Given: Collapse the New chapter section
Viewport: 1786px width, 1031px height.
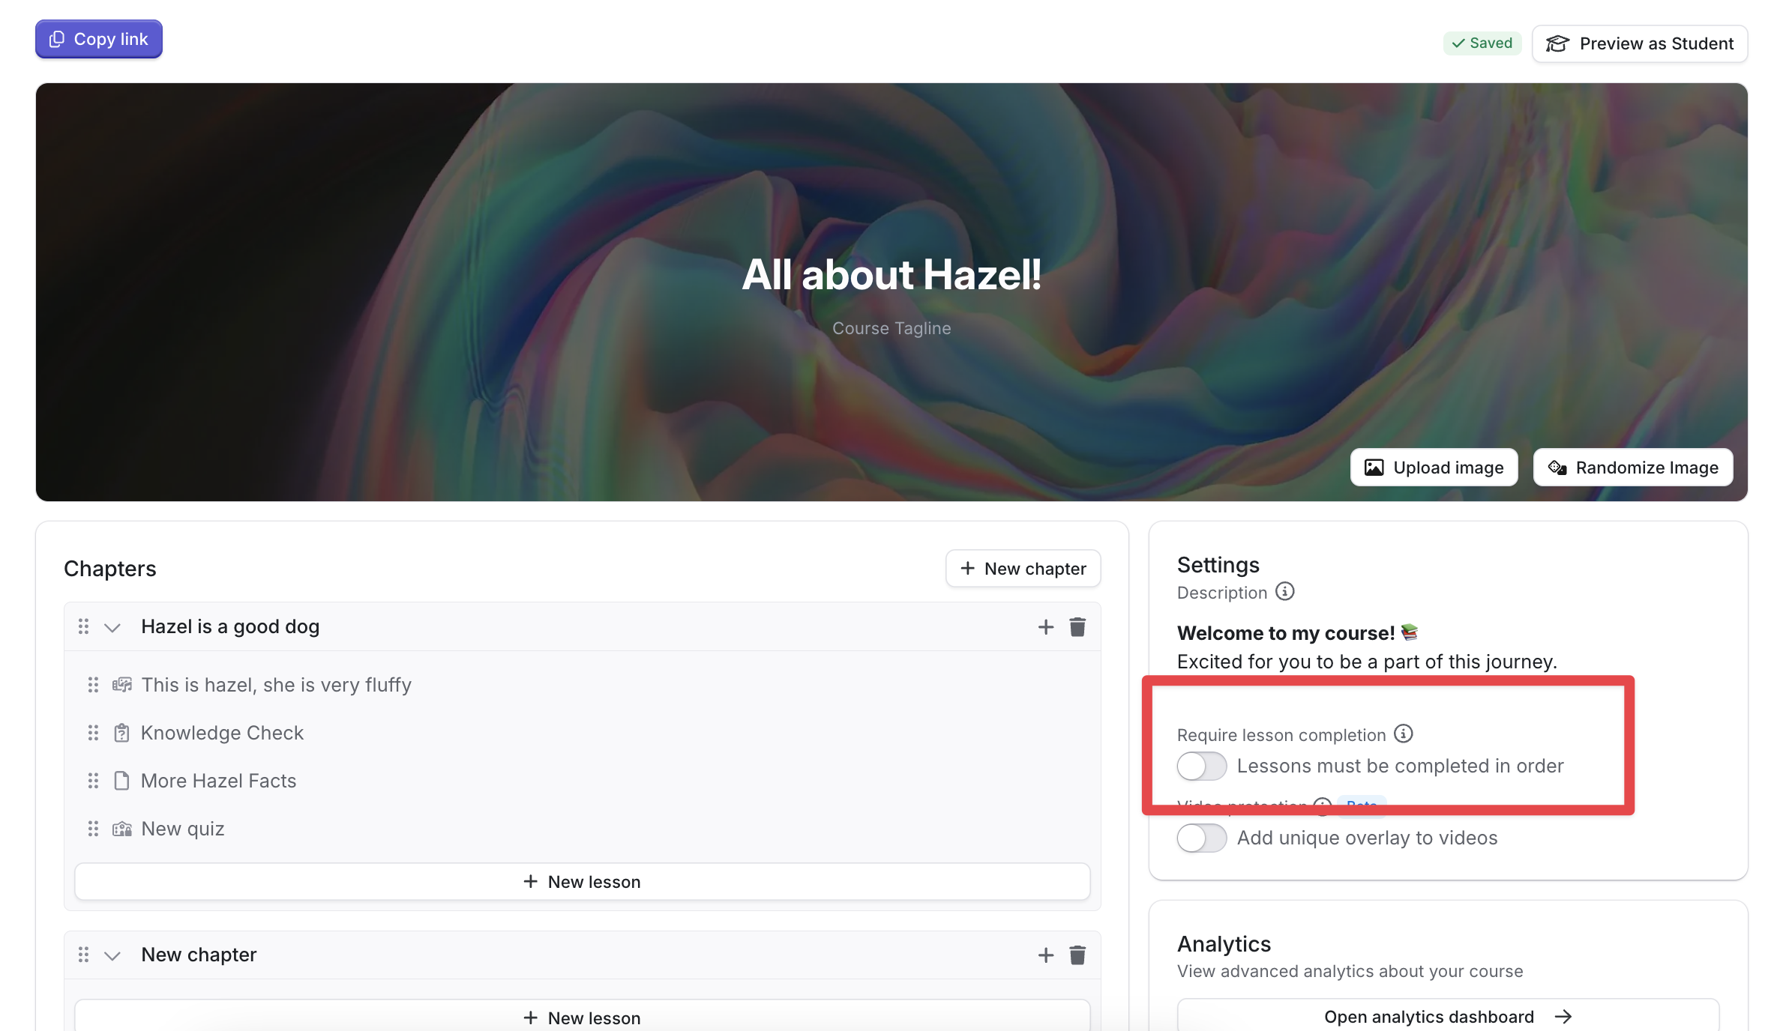Looking at the screenshot, I should coord(112,955).
